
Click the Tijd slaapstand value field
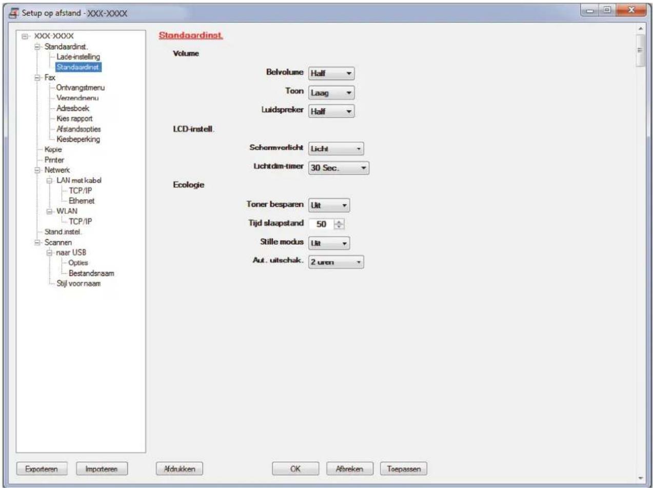[322, 224]
